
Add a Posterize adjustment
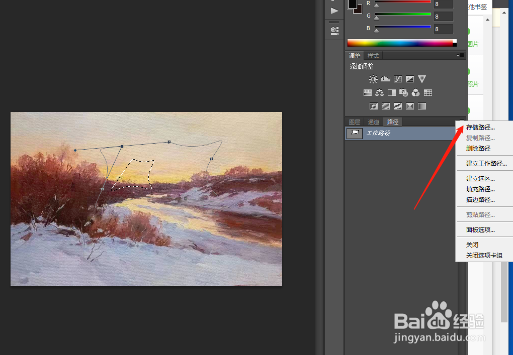385,106
